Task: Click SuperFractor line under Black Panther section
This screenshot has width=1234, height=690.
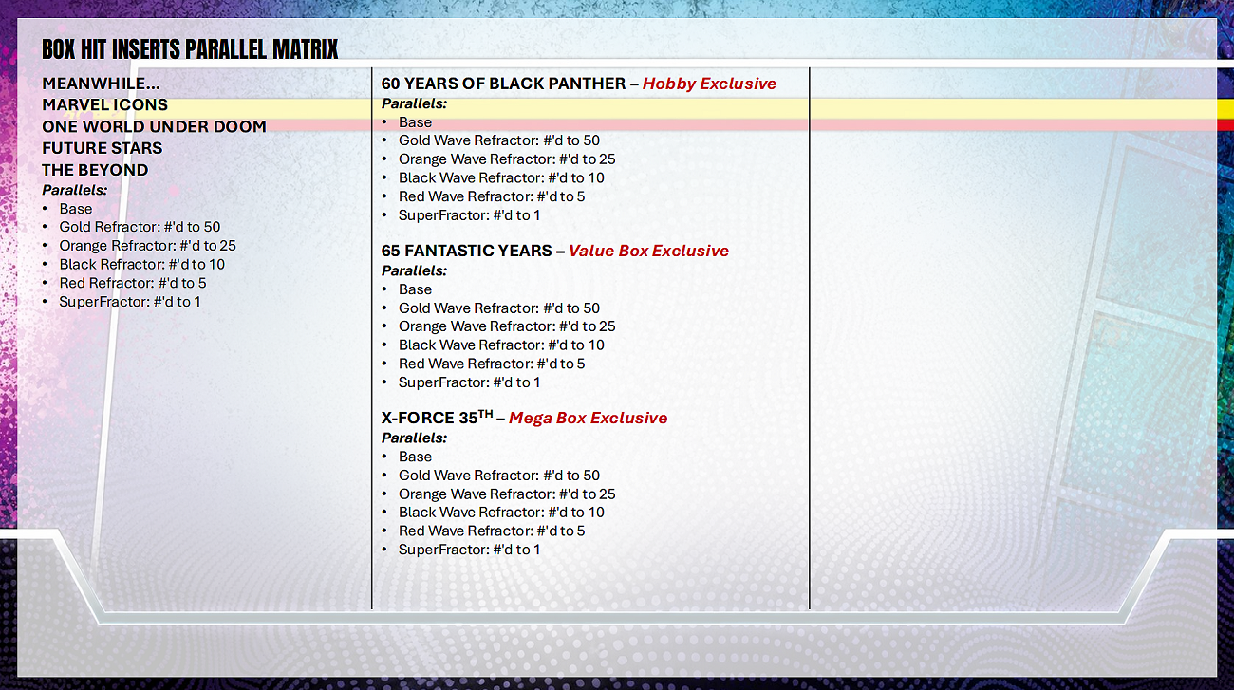Action: pos(470,215)
